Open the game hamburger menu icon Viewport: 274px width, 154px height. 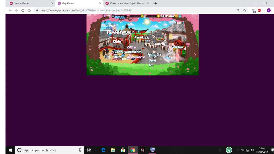(x=180, y=16)
